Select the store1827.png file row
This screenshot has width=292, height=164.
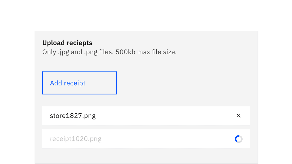point(146,116)
